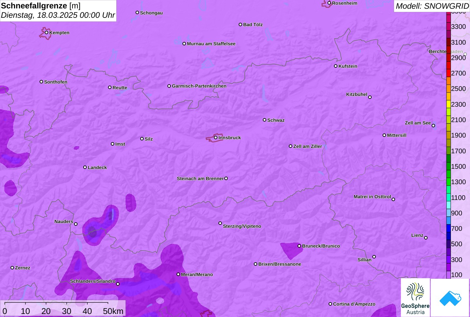Pick the dark blue legend swatch beside 700
Screen dimensions: 470x317
coord(449,228)
